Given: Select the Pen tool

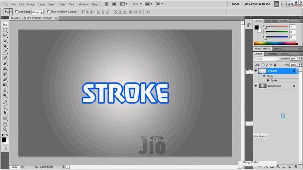Looking at the screenshot, I should pos(5,102).
